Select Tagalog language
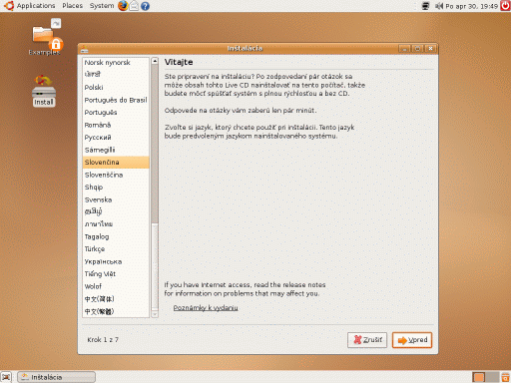Viewport: 511px width, 383px height. point(116,236)
